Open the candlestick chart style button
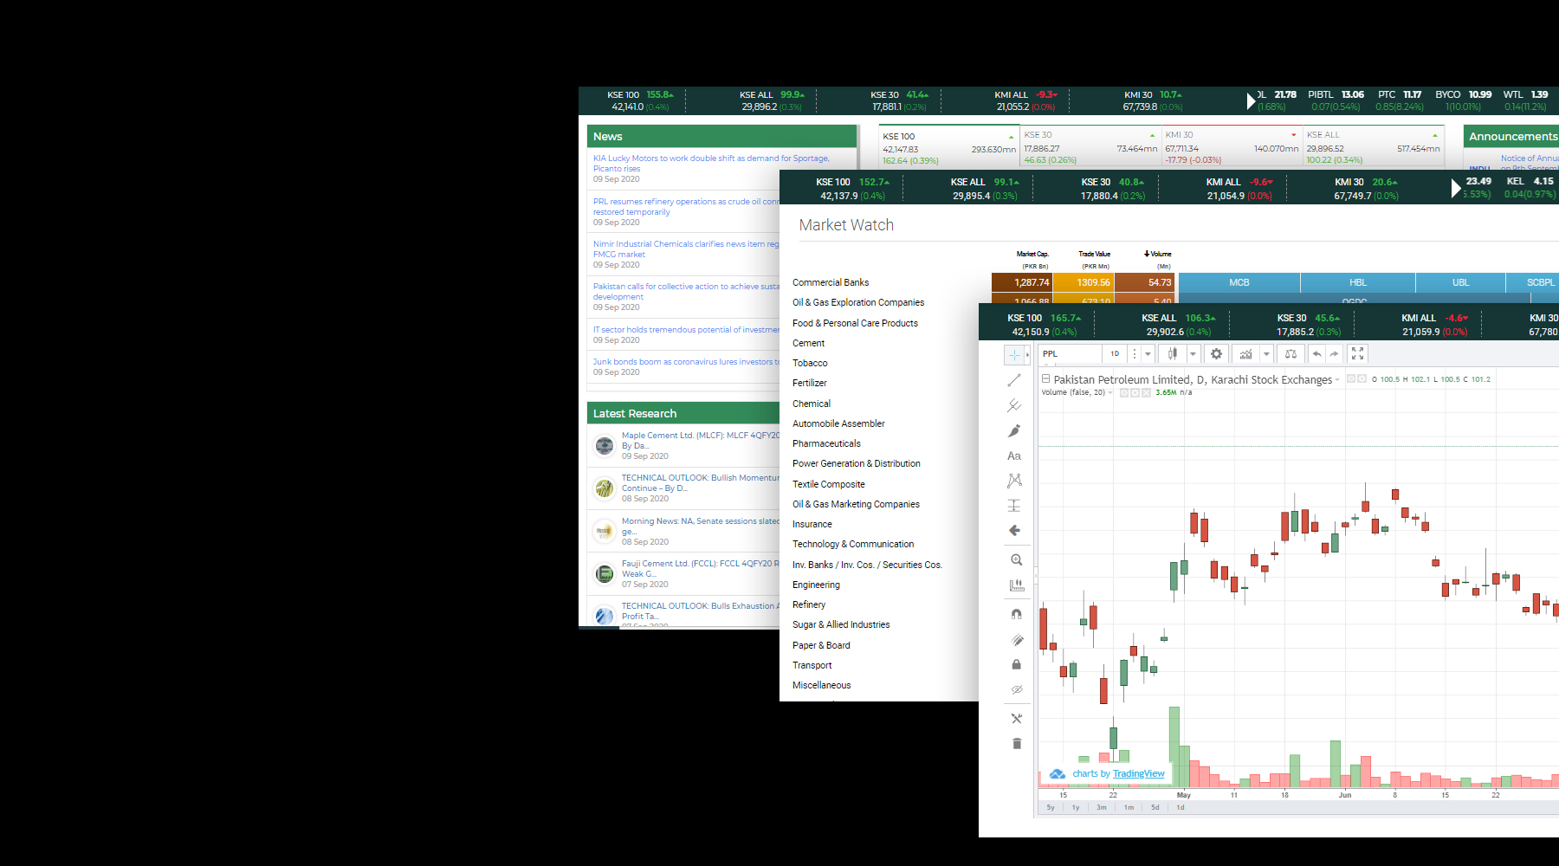The height and width of the screenshot is (866, 1559). [x=1172, y=353]
